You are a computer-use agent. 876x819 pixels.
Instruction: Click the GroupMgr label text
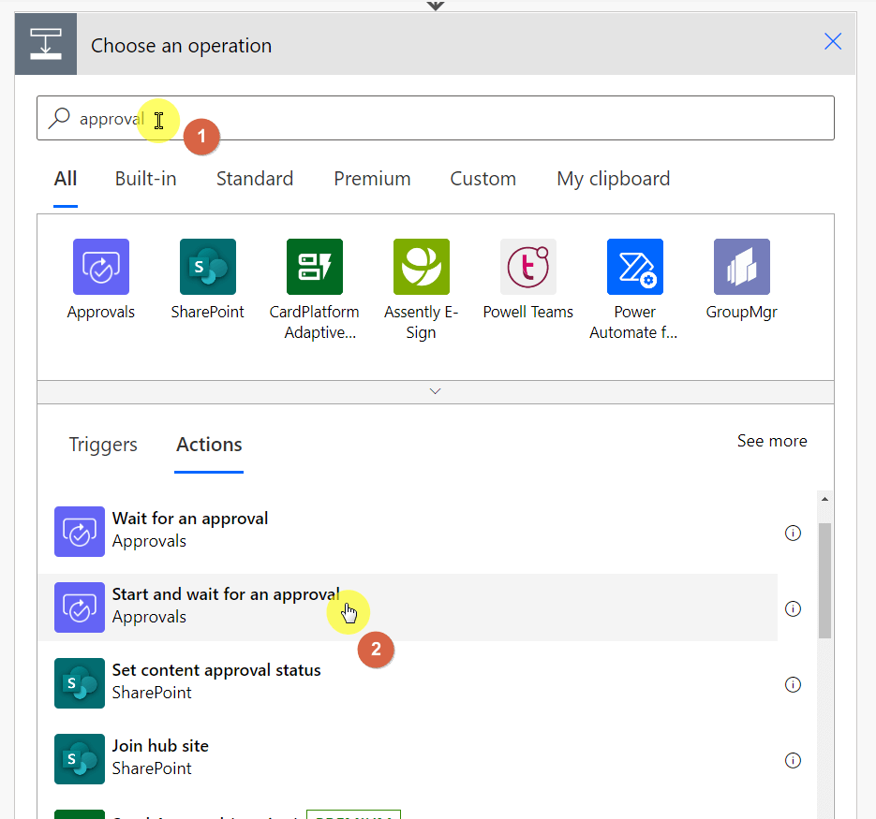coord(742,312)
